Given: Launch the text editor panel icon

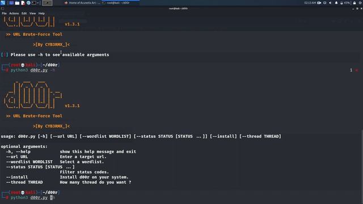Looking at the screenshot, I should (23, 3).
